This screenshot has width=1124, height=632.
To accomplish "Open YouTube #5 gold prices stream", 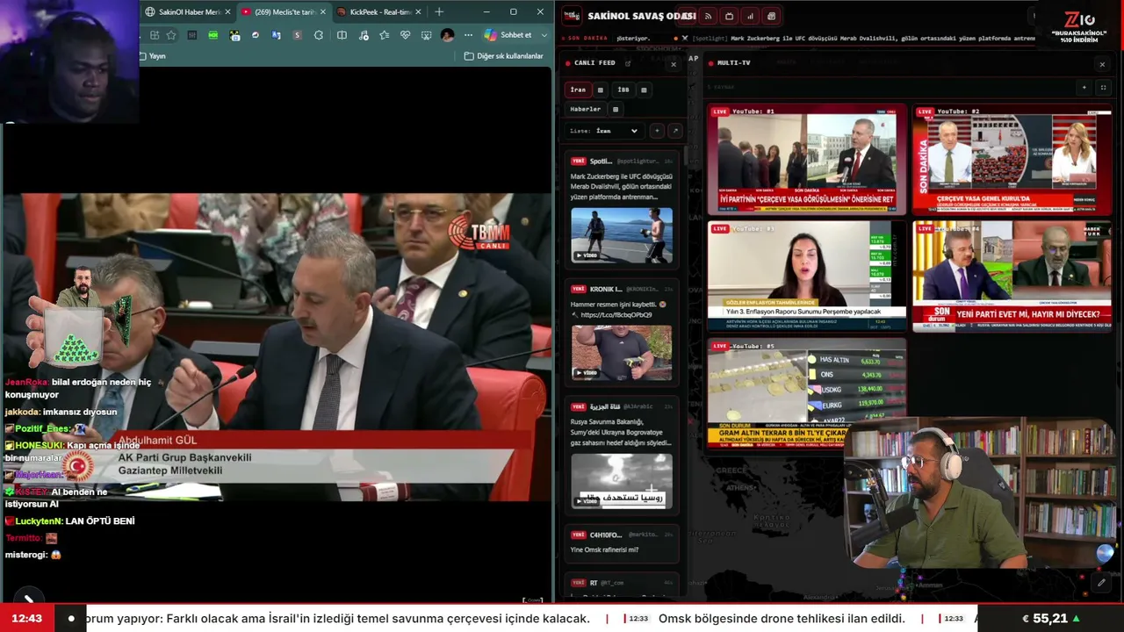I will tap(807, 392).
